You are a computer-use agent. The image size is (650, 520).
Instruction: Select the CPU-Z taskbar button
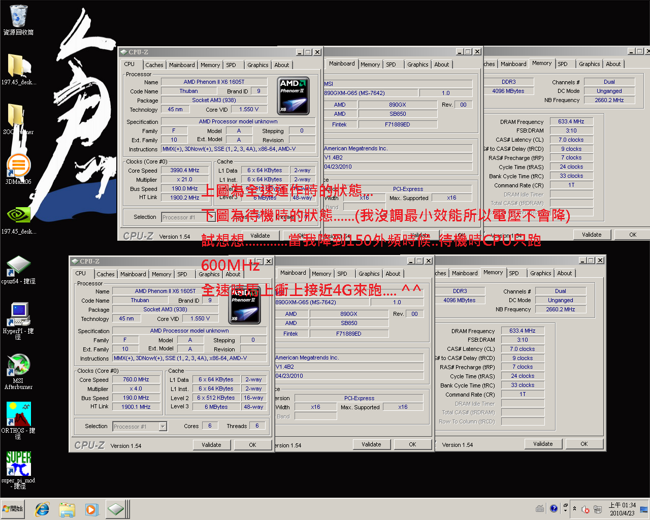tap(116, 509)
